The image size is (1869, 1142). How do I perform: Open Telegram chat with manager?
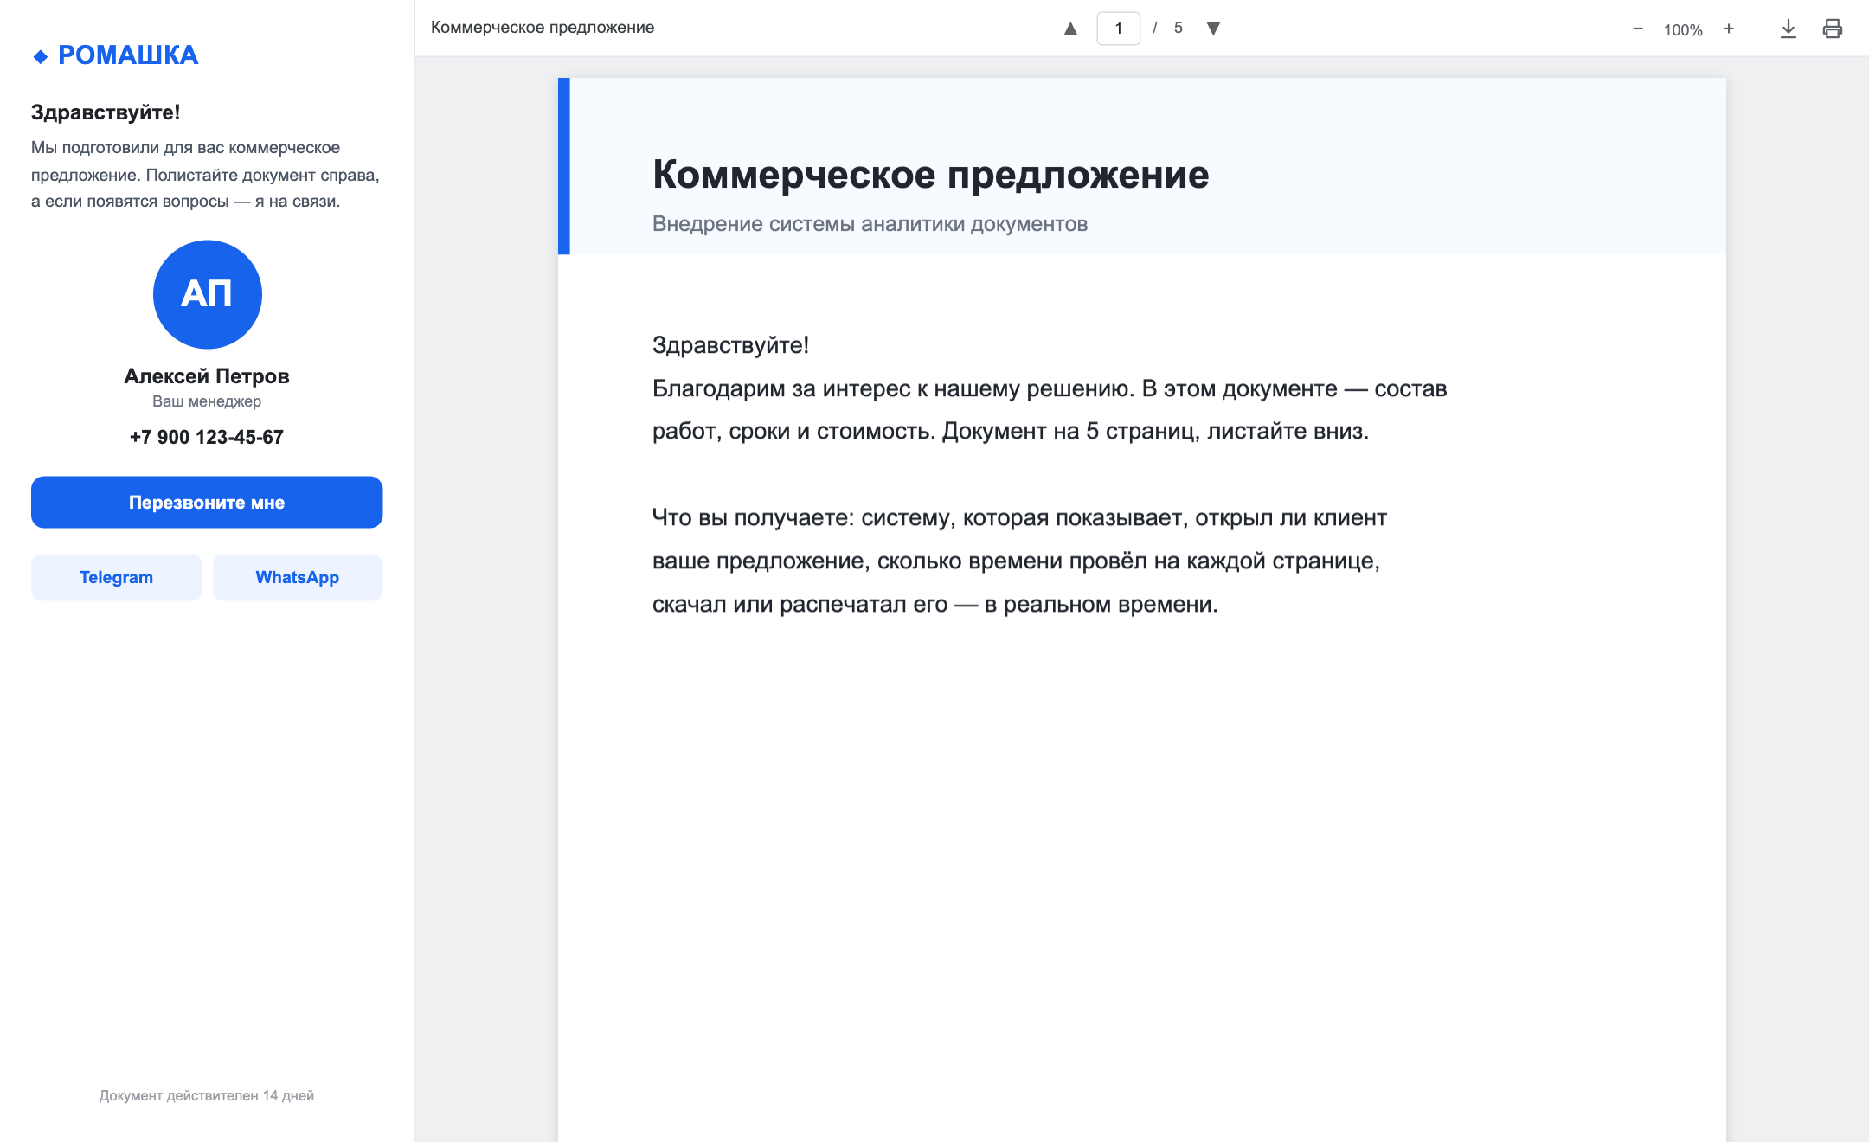point(116,577)
